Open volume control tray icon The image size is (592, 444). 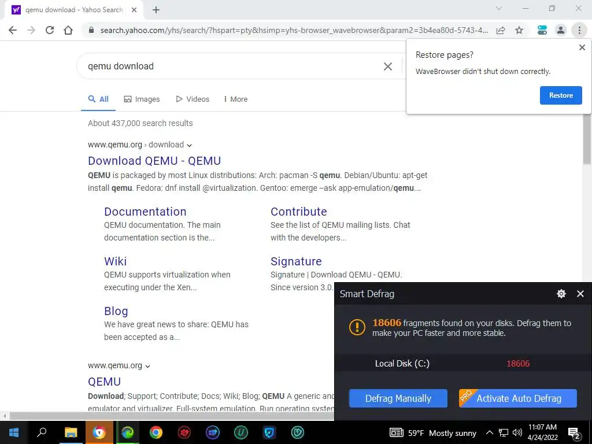coord(517,432)
